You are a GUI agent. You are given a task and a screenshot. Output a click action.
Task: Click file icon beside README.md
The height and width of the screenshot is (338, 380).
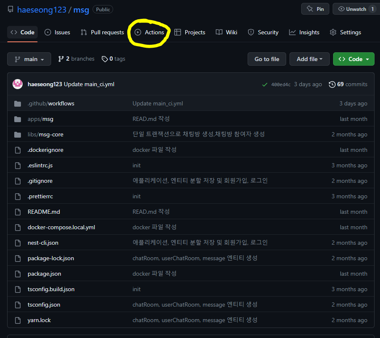[18, 212]
